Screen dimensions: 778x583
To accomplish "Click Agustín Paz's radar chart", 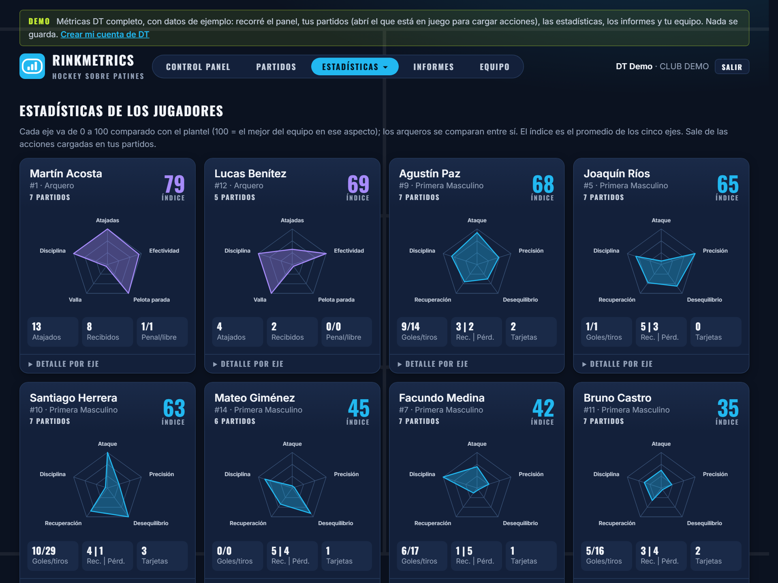I will 477,260.
